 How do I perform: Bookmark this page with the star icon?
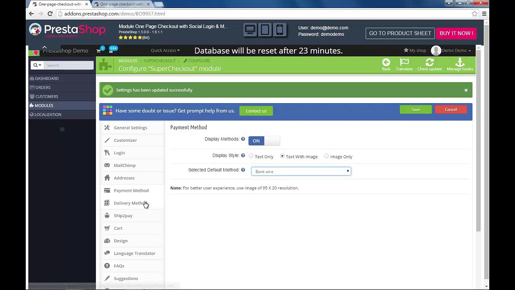coord(475,14)
